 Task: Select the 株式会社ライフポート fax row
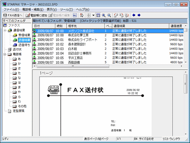108,40
